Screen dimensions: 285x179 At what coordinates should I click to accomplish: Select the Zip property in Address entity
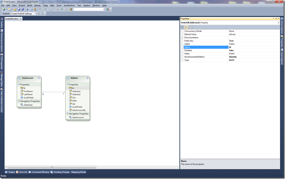click(73, 104)
